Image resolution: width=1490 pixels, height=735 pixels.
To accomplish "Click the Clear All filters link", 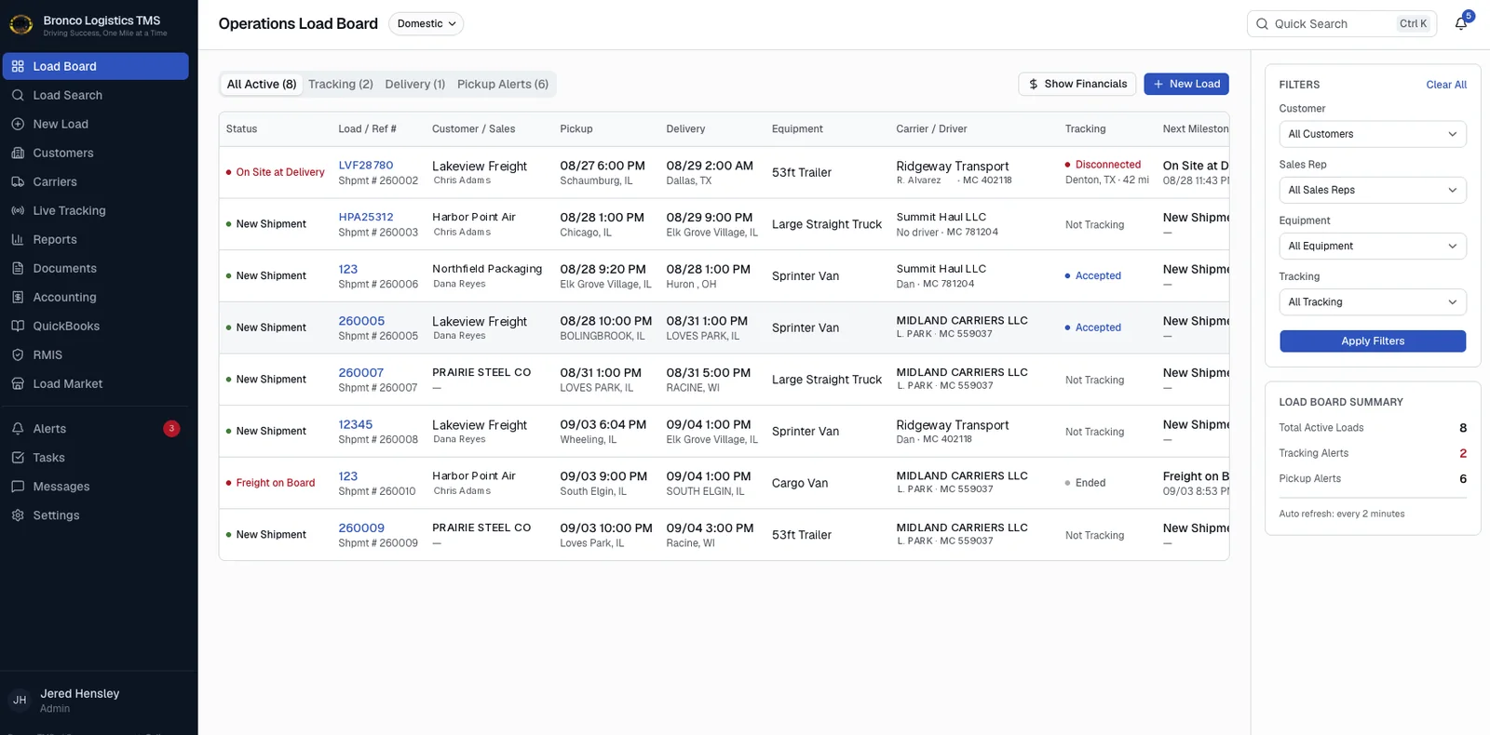I will [1446, 85].
